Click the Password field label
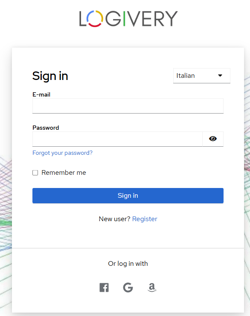250x316 pixels. pos(46,128)
